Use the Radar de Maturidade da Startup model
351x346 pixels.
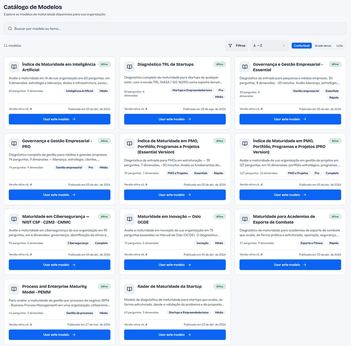(x=175, y=335)
